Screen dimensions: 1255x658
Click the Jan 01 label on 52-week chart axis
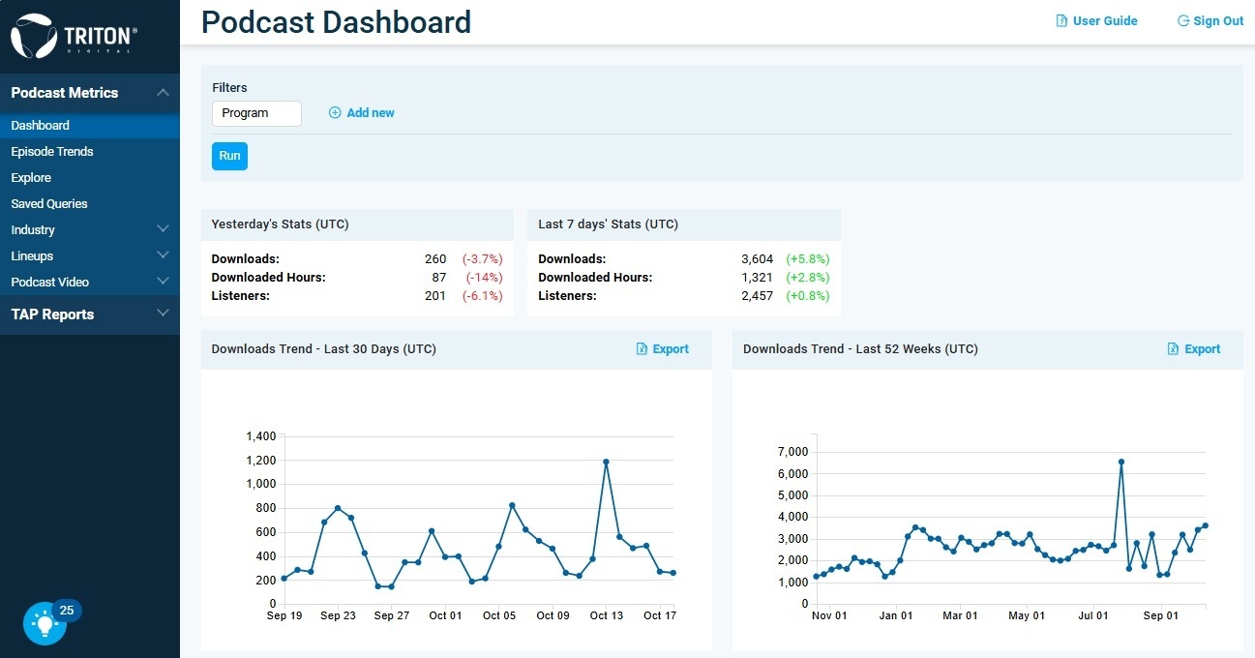coord(896,615)
